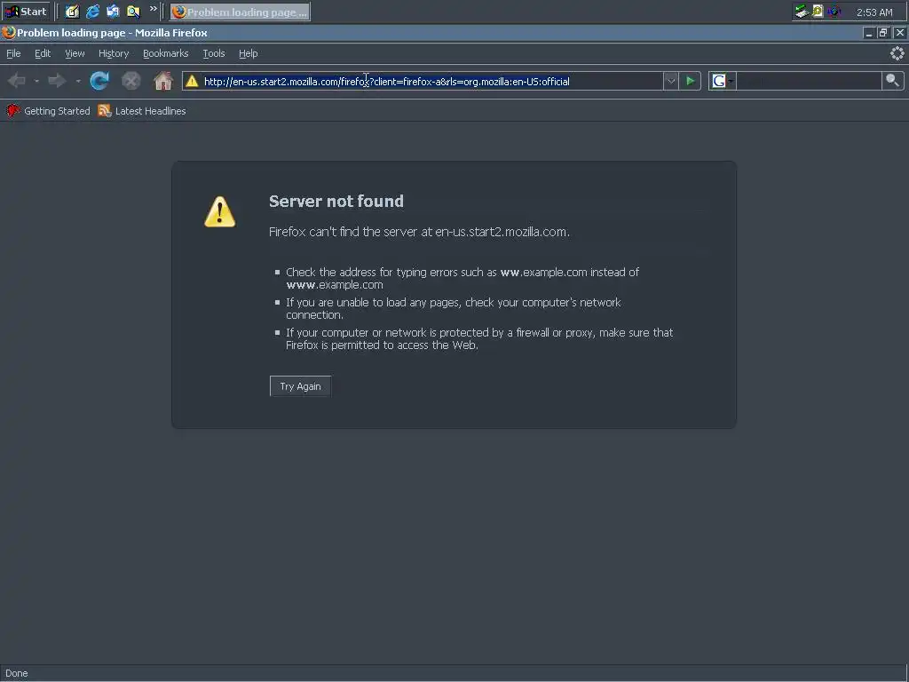This screenshot has width=909, height=682.
Task: Open the Tools menu
Action: [x=214, y=53]
